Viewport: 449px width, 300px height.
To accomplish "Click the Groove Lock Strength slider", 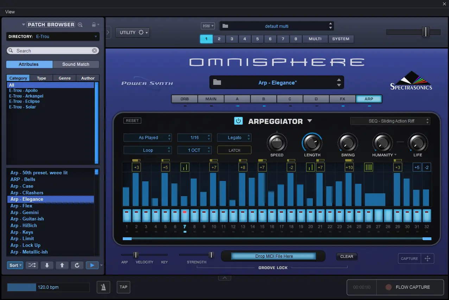I will pos(197,255).
